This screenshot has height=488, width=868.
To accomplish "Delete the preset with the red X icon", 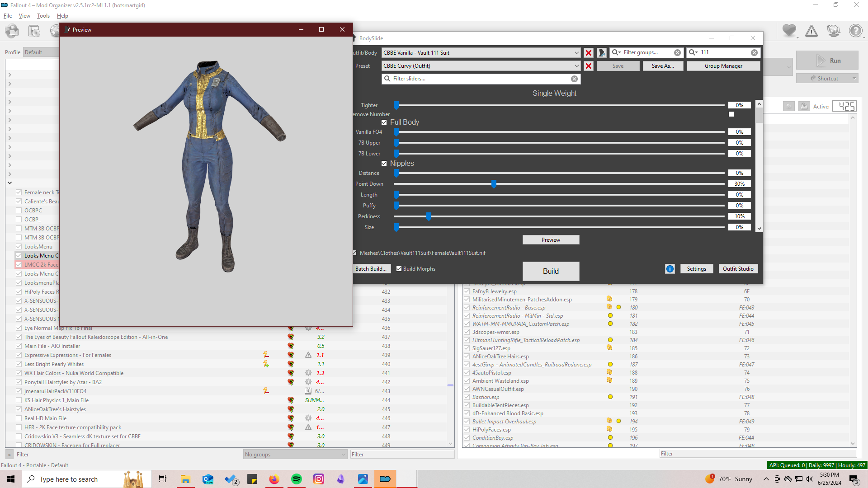I will point(589,66).
